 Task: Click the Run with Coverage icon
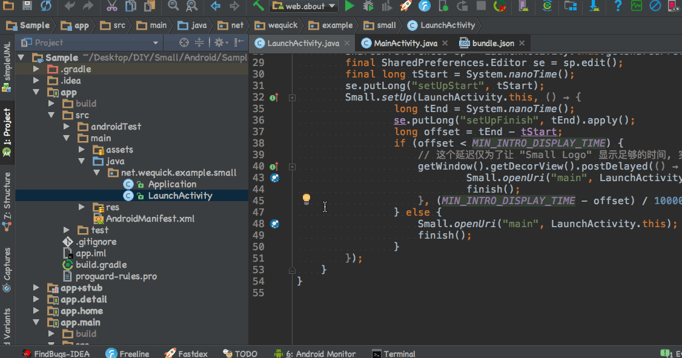(386, 6)
